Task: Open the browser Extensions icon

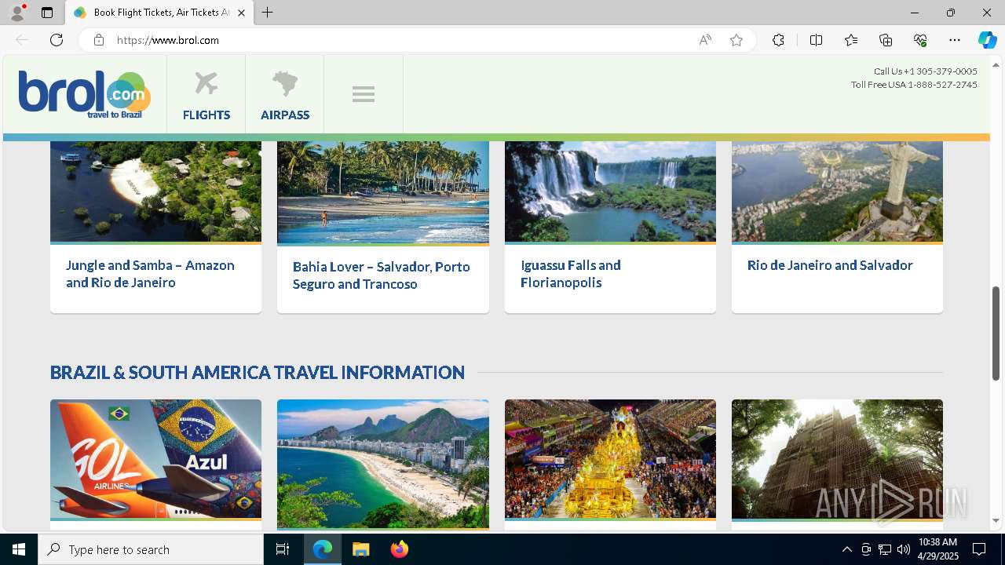Action: coord(778,40)
